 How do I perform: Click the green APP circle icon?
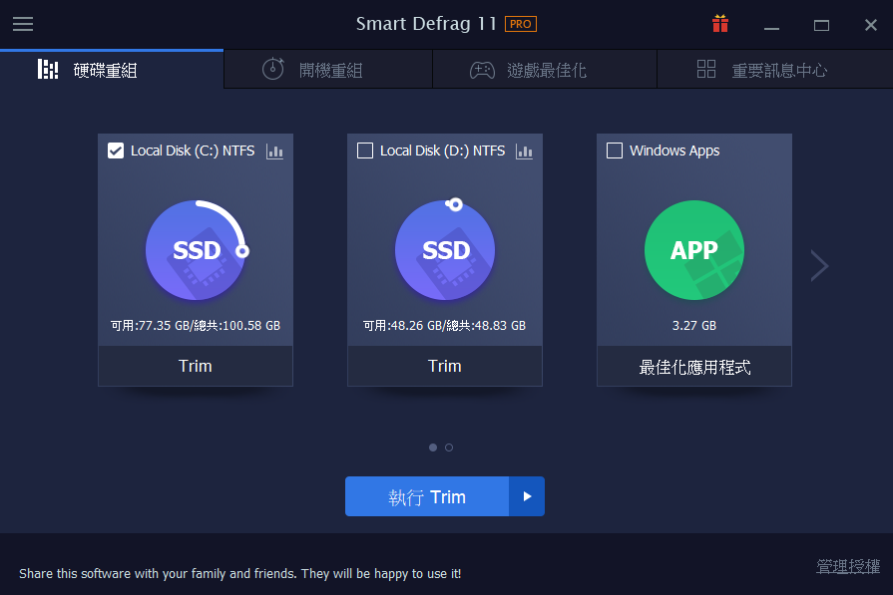[x=694, y=250]
